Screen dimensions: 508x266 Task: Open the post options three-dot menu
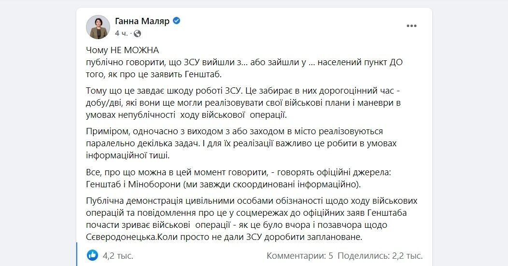(411, 27)
